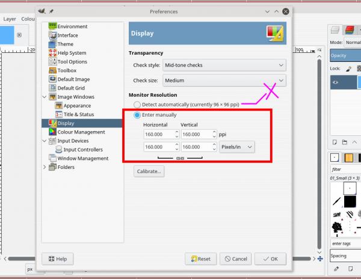Select Detect automatically radio button

[x=137, y=105]
